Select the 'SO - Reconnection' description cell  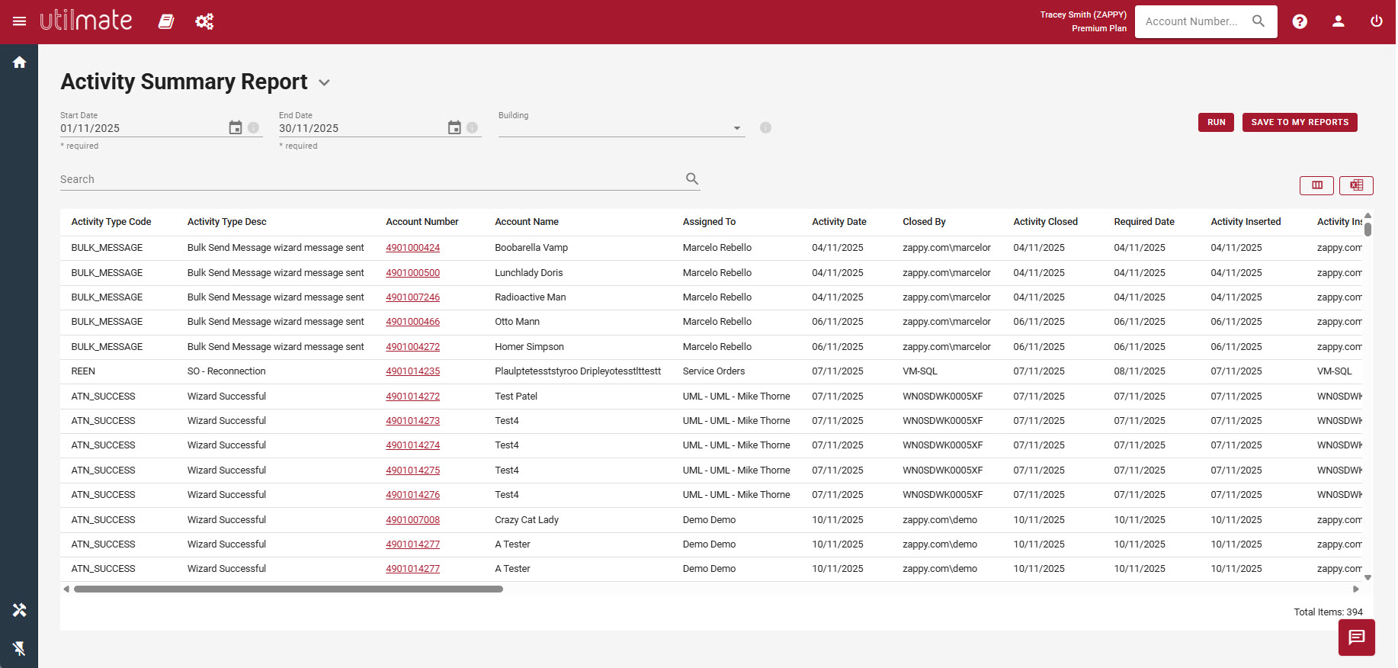(x=226, y=371)
